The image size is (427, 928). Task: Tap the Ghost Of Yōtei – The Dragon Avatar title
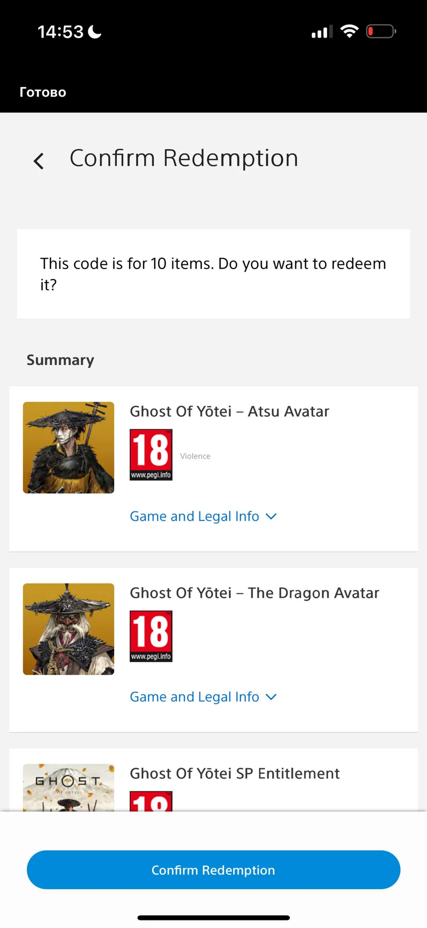tap(254, 593)
